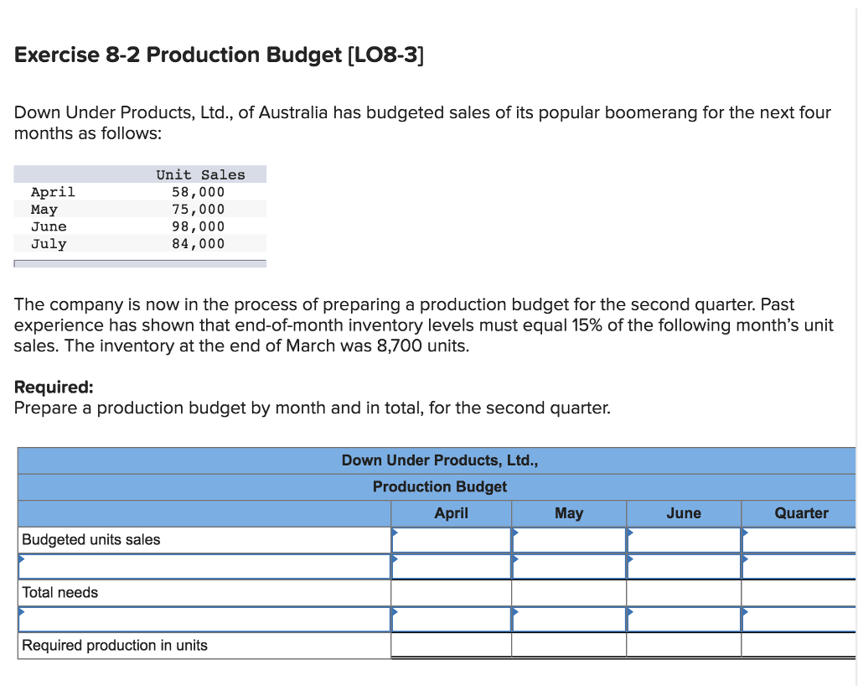Click the Quarter Required production in units cell
This screenshot has width=858, height=686.
coord(798,645)
